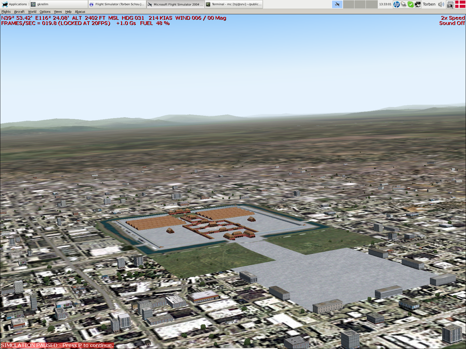This screenshot has height=349, width=466.
Task: Open the Flights menu
Action: click(x=6, y=12)
